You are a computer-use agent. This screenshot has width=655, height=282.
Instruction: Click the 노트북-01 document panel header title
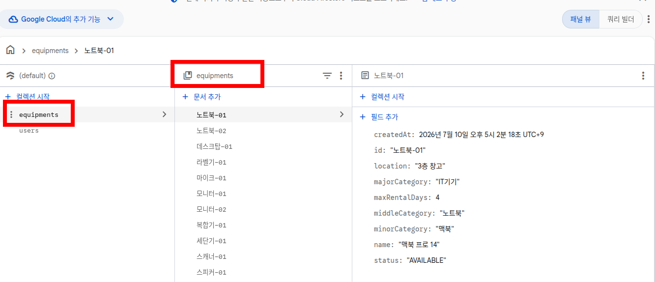(x=389, y=76)
